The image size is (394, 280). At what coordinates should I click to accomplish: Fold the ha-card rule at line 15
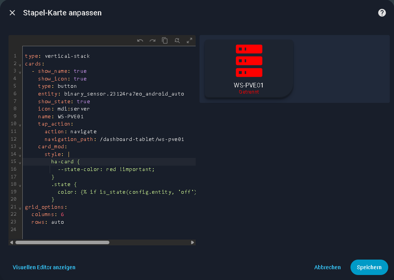20,163
